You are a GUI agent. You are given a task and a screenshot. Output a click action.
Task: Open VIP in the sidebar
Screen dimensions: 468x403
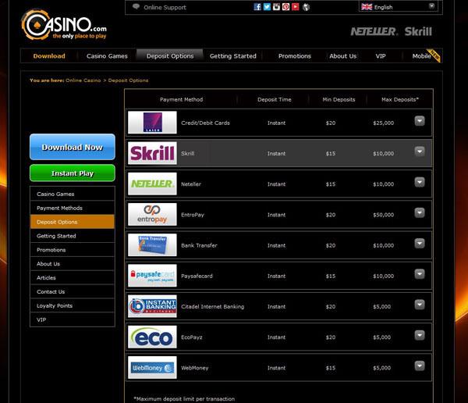coord(73,319)
